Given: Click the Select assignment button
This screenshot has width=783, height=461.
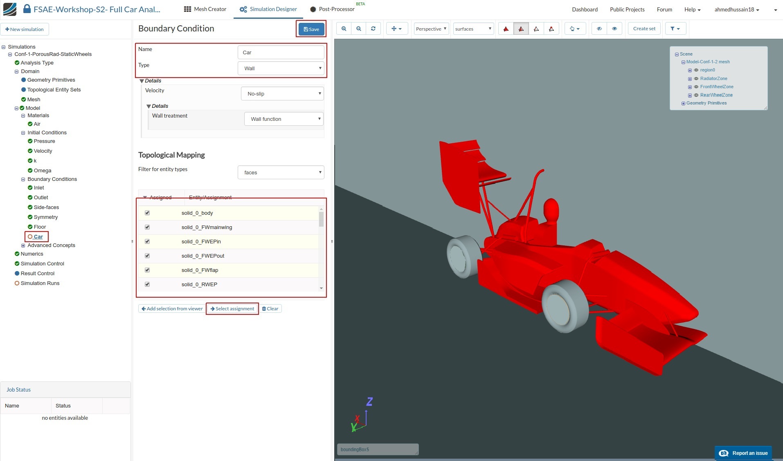Looking at the screenshot, I should coord(232,309).
